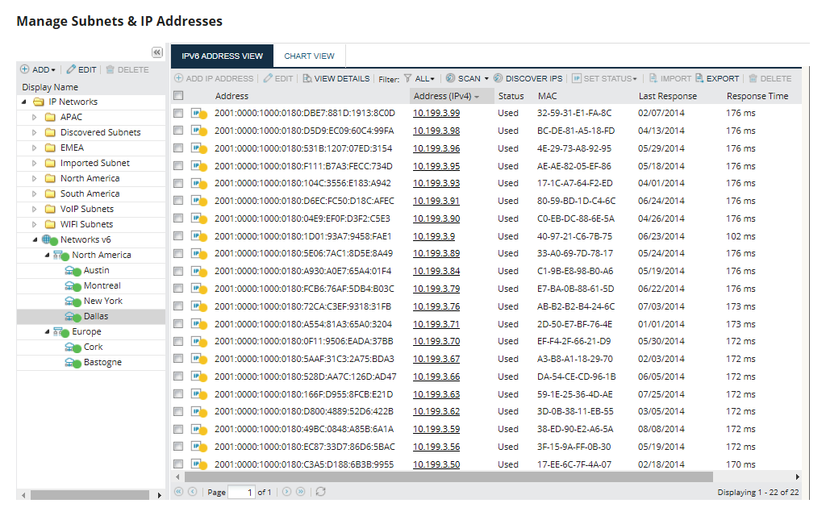Tick the checkbox for address 10.199.3.50
The width and height of the screenshot is (826, 516).
179,464
